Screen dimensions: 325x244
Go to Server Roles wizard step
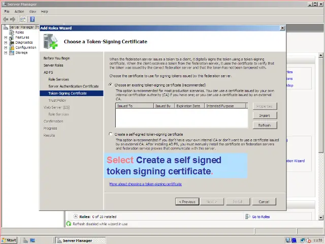[53, 65]
